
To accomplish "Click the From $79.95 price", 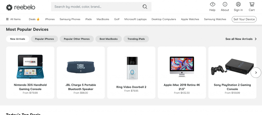I will pos(131,91).
